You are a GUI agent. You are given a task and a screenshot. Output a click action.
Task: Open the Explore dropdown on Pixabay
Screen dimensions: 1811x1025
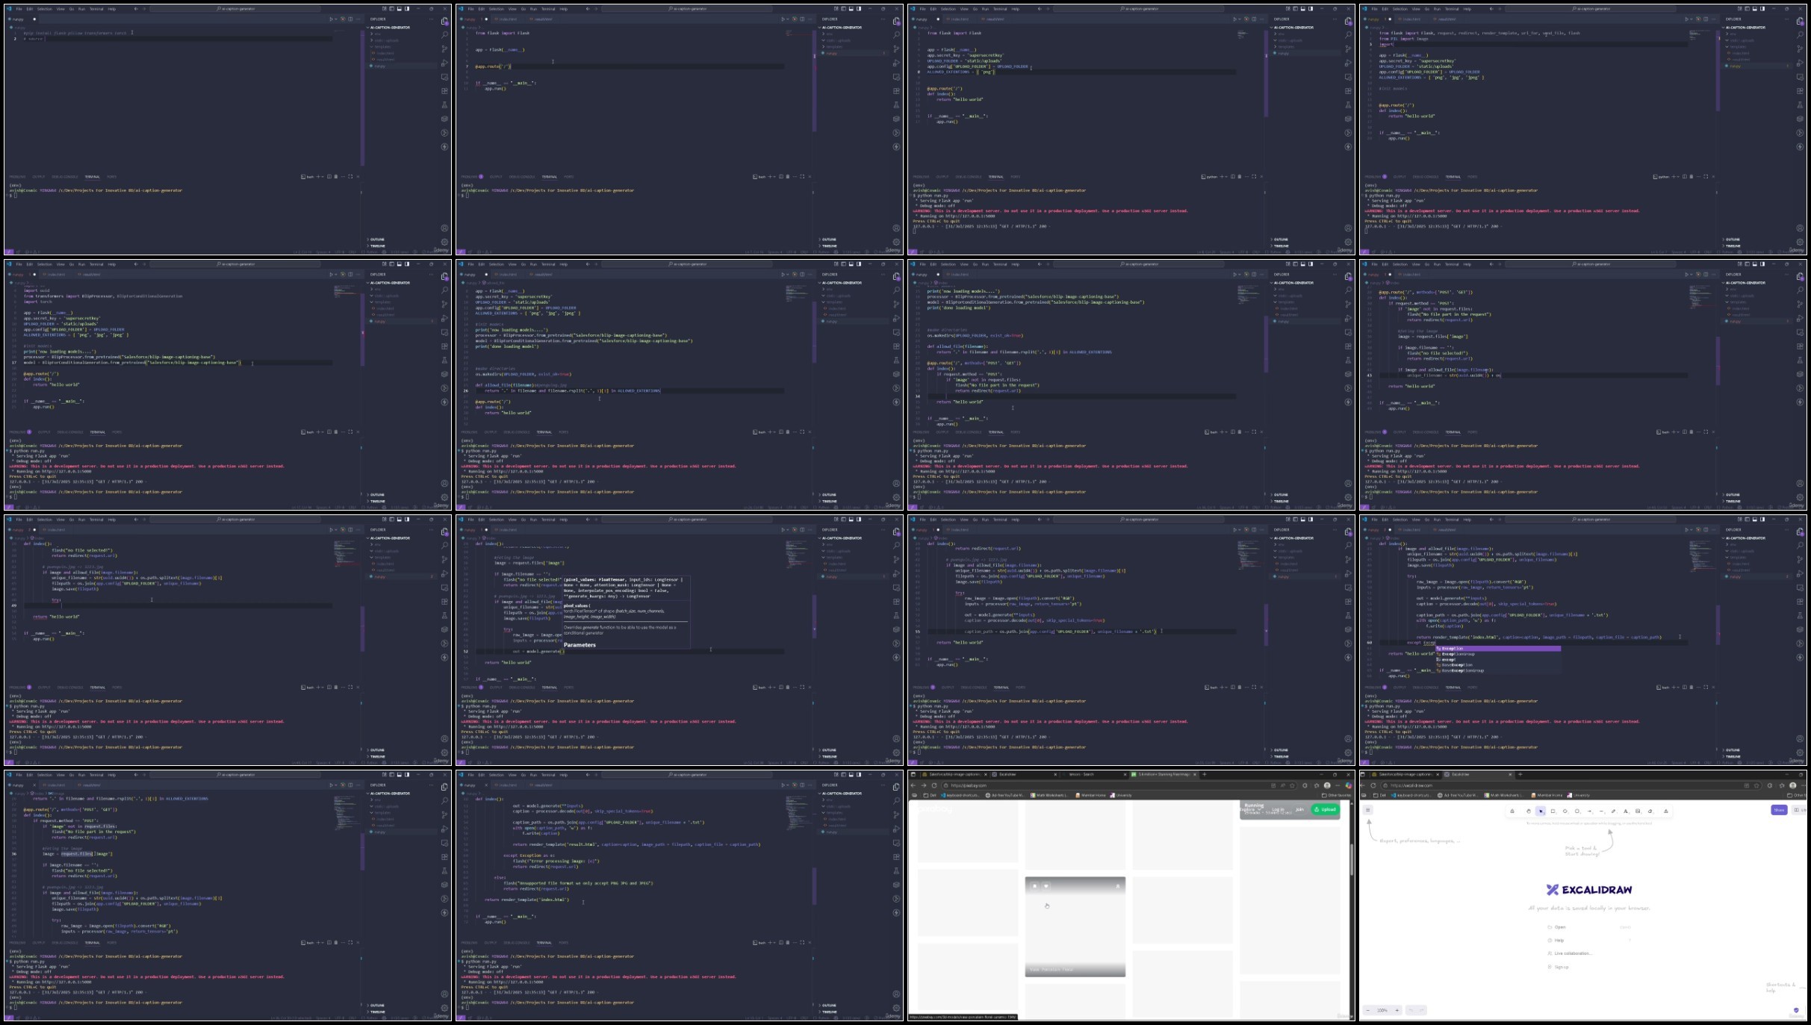pos(1251,809)
